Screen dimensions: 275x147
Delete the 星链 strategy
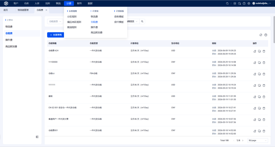[x=264, y=97]
